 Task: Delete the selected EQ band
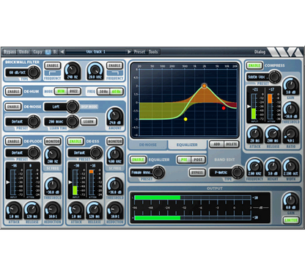(x=231, y=144)
